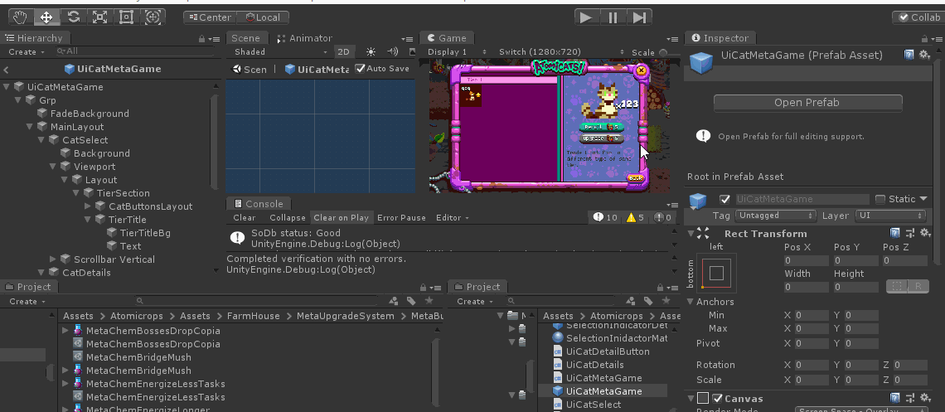Click the Pos X input field
The image size is (945, 412).
(807, 261)
